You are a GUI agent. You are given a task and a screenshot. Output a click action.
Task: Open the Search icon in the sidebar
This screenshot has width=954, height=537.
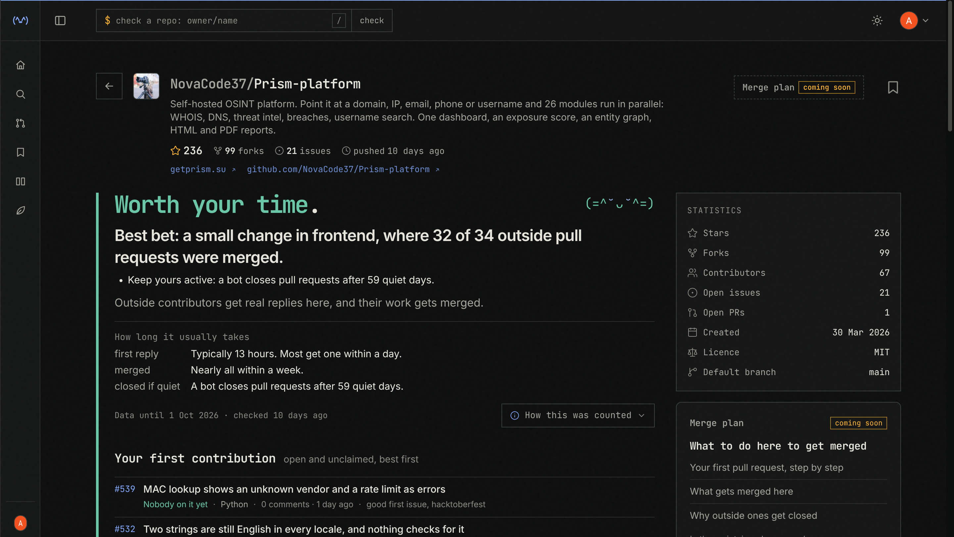[21, 94]
